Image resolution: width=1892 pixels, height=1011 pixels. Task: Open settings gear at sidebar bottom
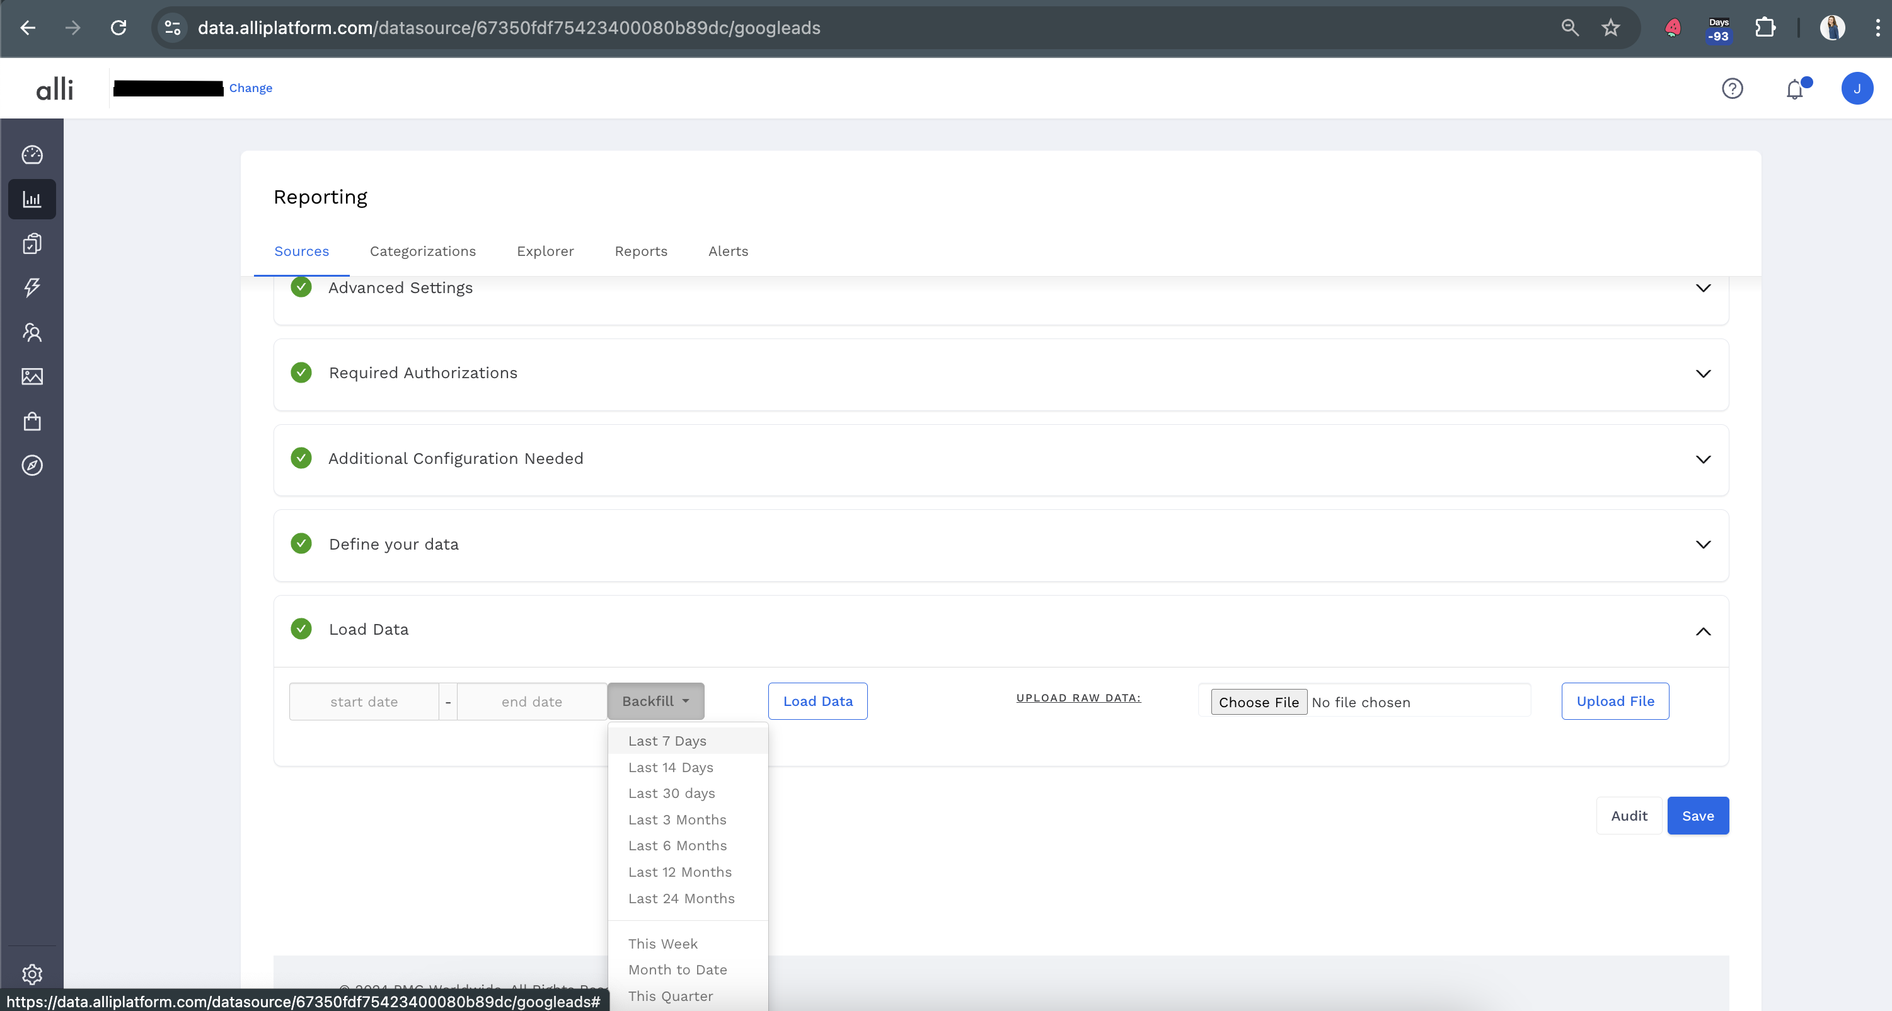32,974
